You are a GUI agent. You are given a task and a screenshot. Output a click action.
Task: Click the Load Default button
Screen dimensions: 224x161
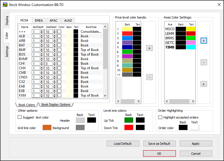(122, 144)
